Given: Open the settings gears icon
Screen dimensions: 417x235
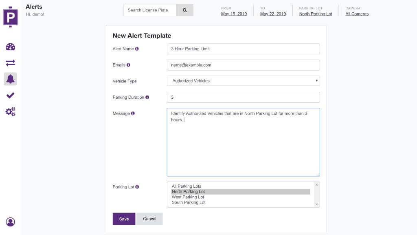Looking at the screenshot, I should pyautogui.click(x=10, y=111).
